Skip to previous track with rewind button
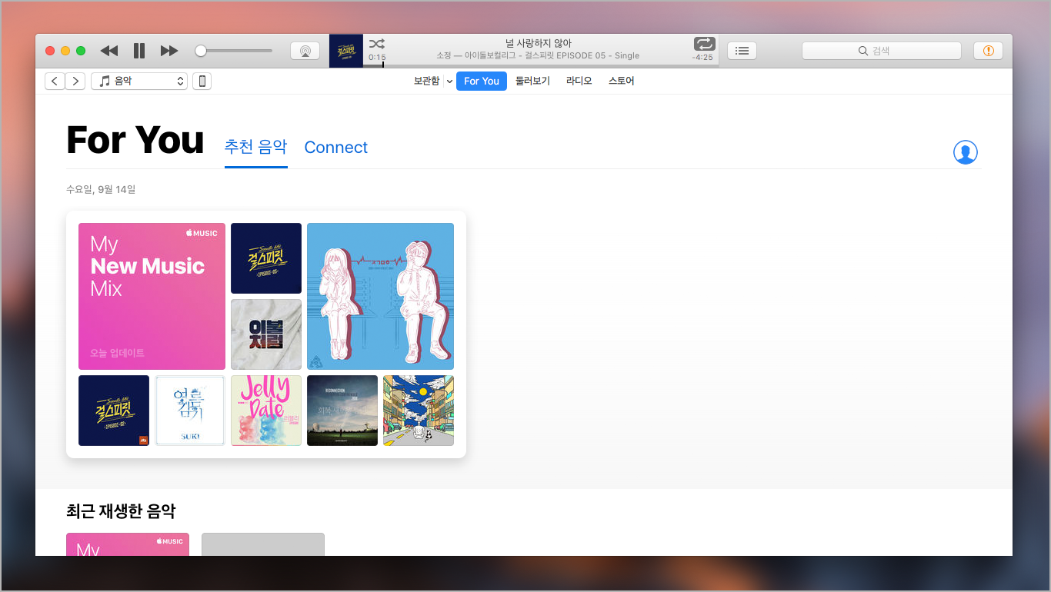This screenshot has width=1051, height=592. tap(109, 51)
